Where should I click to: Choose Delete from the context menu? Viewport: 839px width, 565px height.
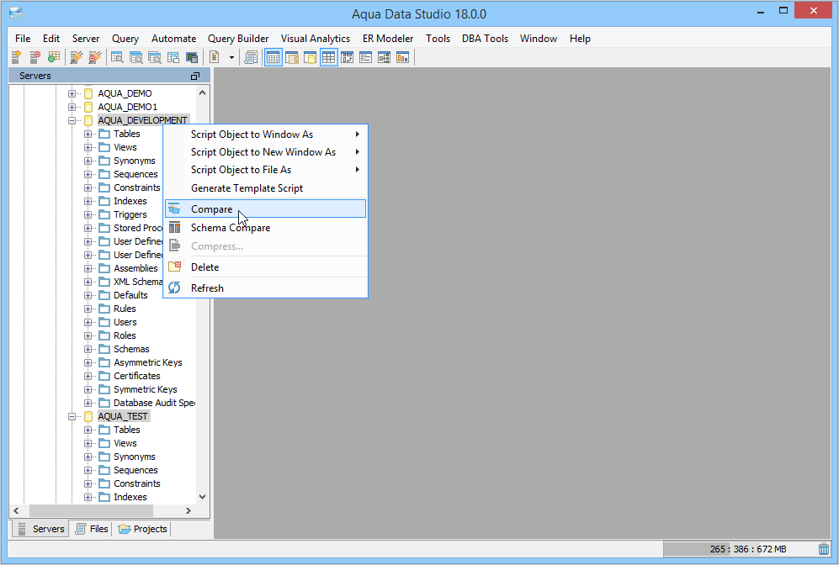click(x=265, y=267)
